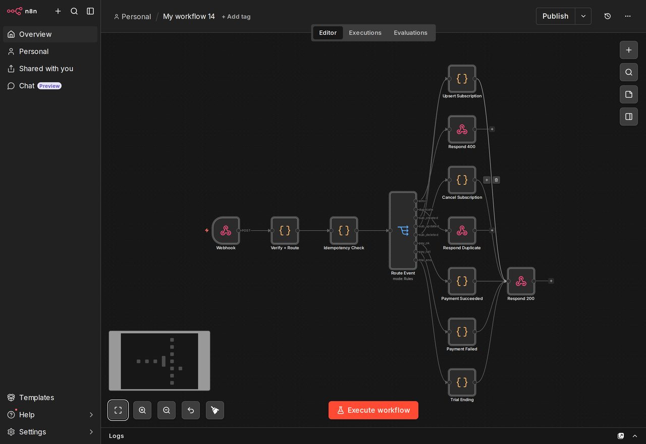Expand the Help submenu
The height and width of the screenshot is (444, 646).
tap(91, 415)
